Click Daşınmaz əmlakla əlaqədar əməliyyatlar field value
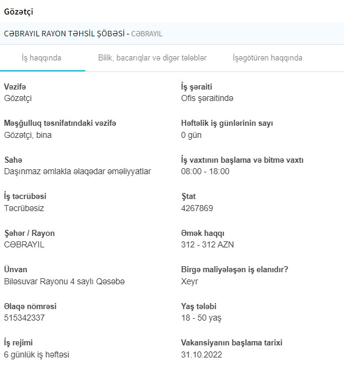This screenshot has width=344, height=369. point(77,172)
